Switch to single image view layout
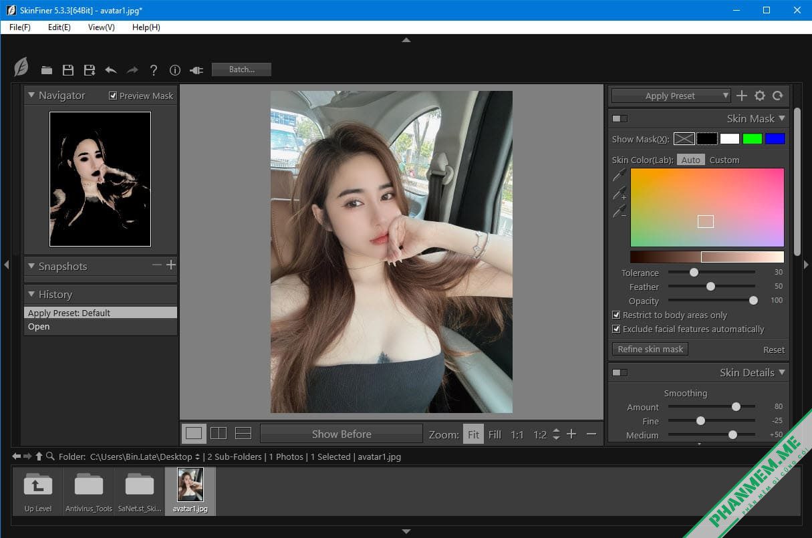The image size is (812, 538). (x=194, y=433)
